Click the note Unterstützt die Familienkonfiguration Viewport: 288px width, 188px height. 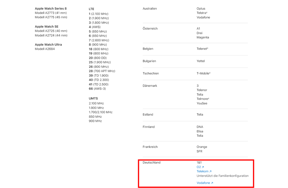223,176
